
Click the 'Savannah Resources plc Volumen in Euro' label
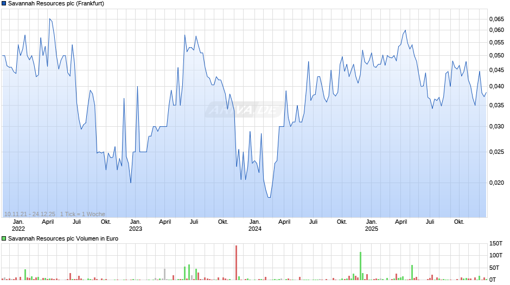(x=63, y=238)
